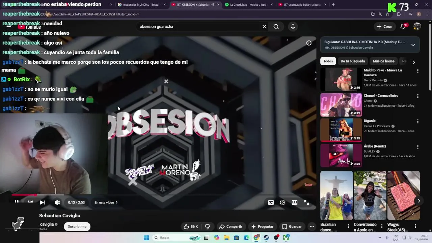Image resolution: width=432 pixels, height=243 pixels.
Task: Open File Explorer from taskbar
Action: coord(226,238)
